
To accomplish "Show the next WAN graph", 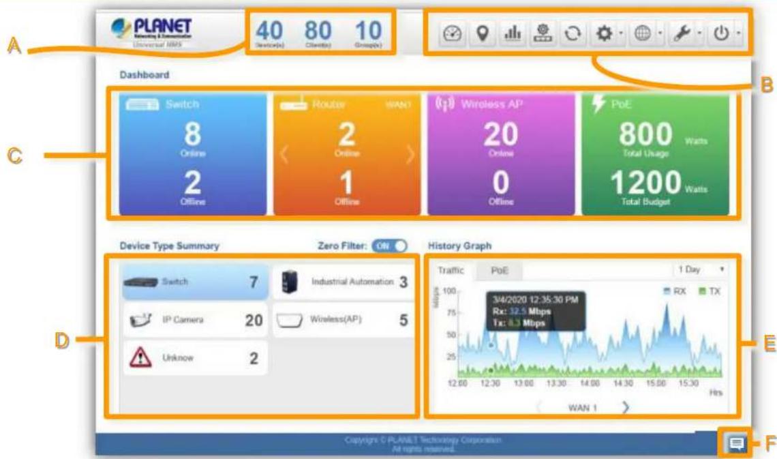I will [x=626, y=407].
